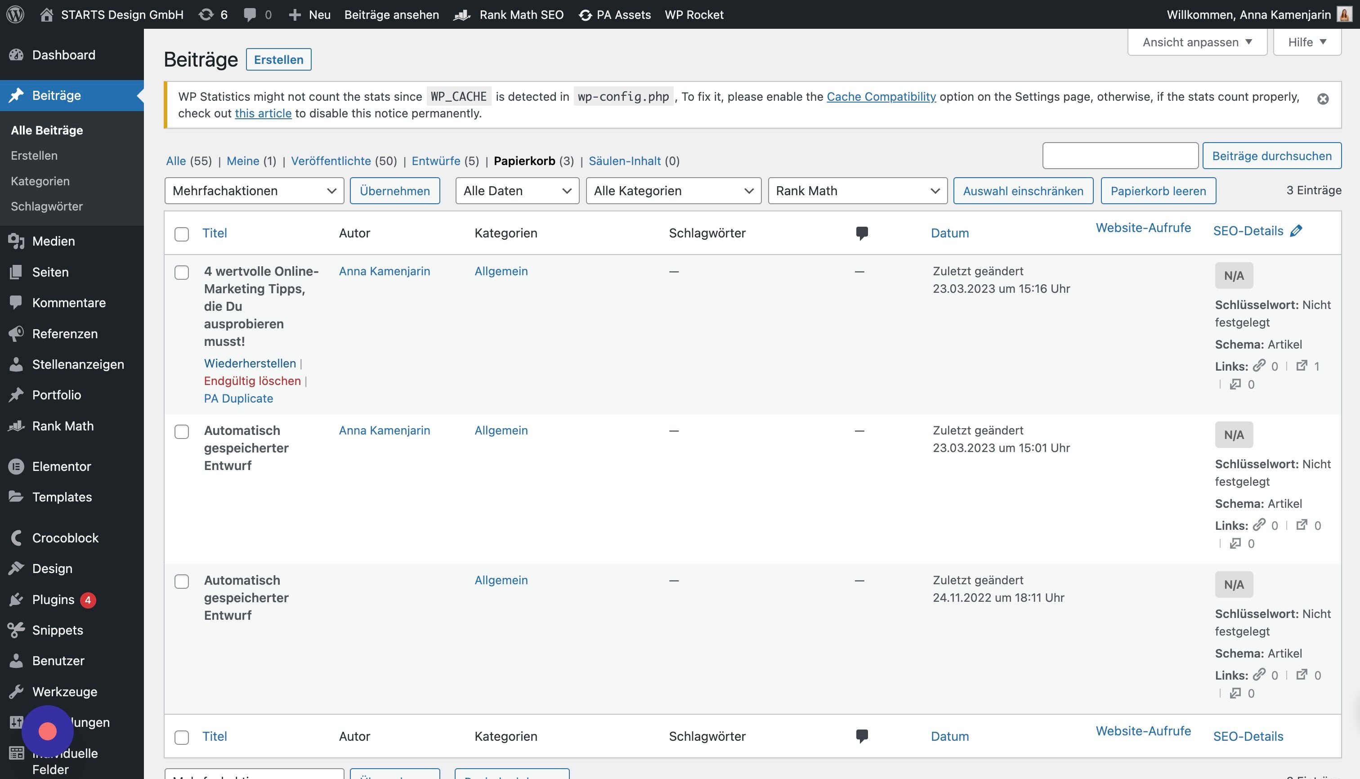The image size is (1360, 779).
Task: Click Auswahl einschränken
Action: click(x=1023, y=190)
